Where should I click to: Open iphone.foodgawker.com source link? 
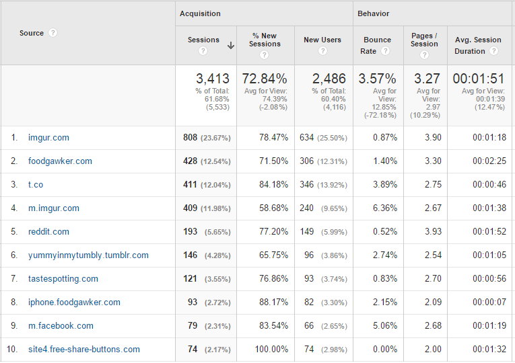[x=74, y=302]
